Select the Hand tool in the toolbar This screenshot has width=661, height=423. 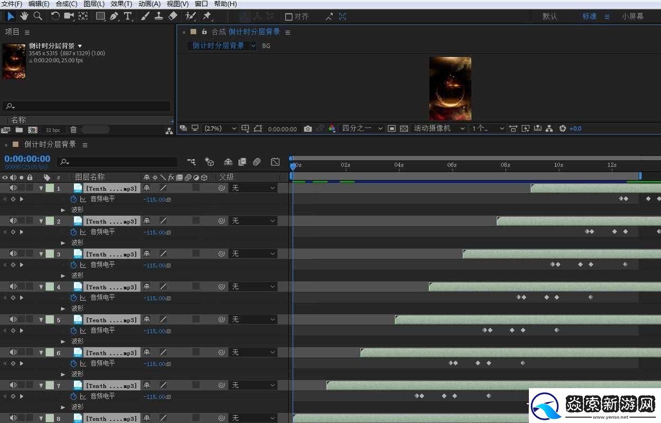pos(24,16)
